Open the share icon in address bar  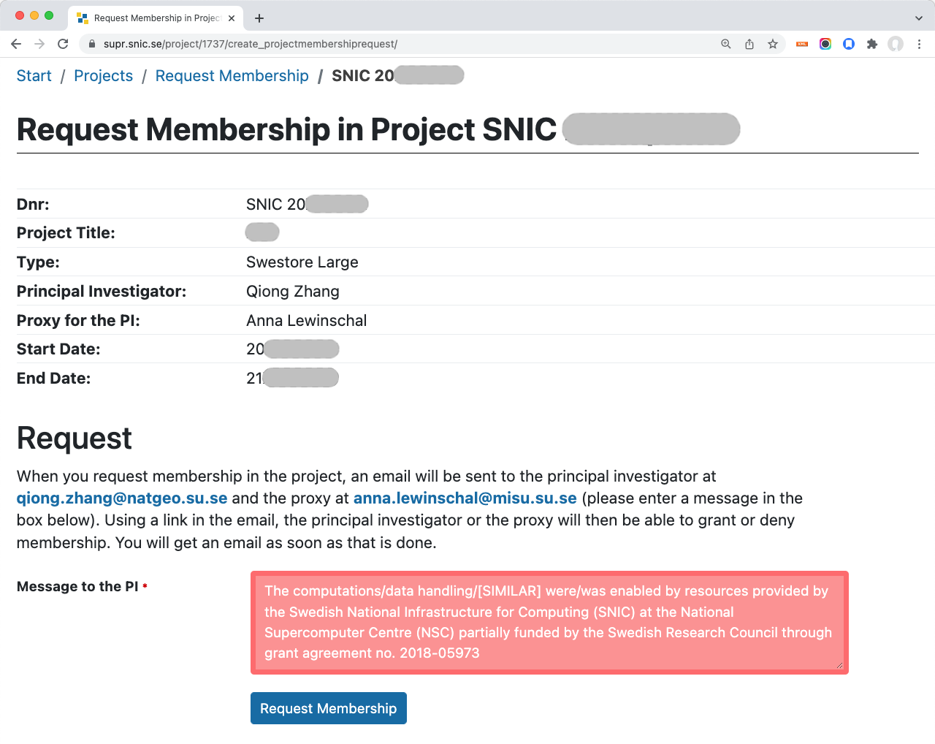[x=749, y=44]
